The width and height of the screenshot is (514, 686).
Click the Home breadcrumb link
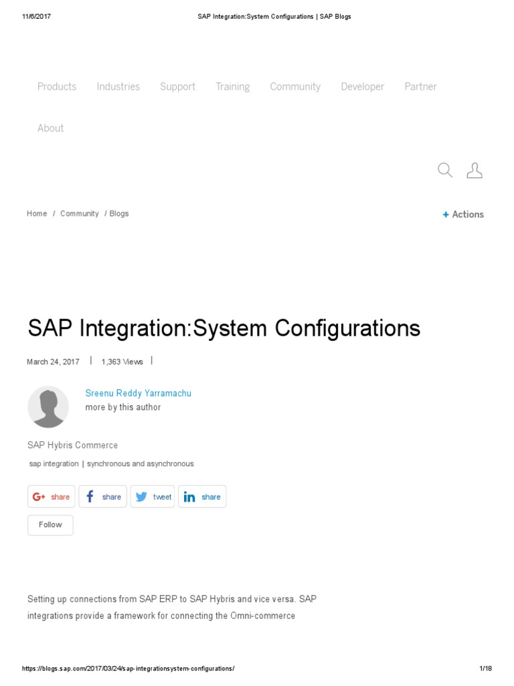tap(37, 214)
